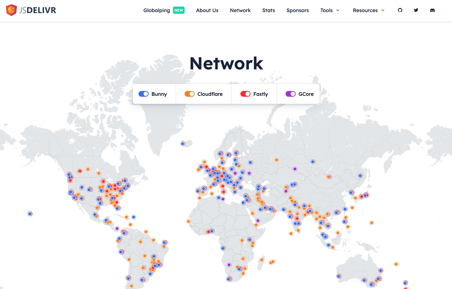Open the Discord icon link
452x289 pixels.
(432, 10)
